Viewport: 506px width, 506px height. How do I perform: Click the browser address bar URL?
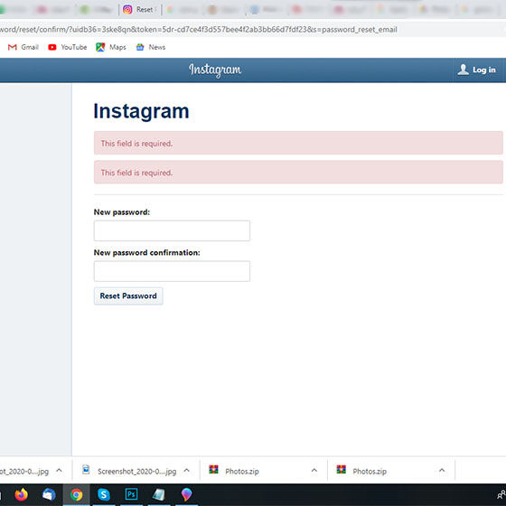point(199,29)
